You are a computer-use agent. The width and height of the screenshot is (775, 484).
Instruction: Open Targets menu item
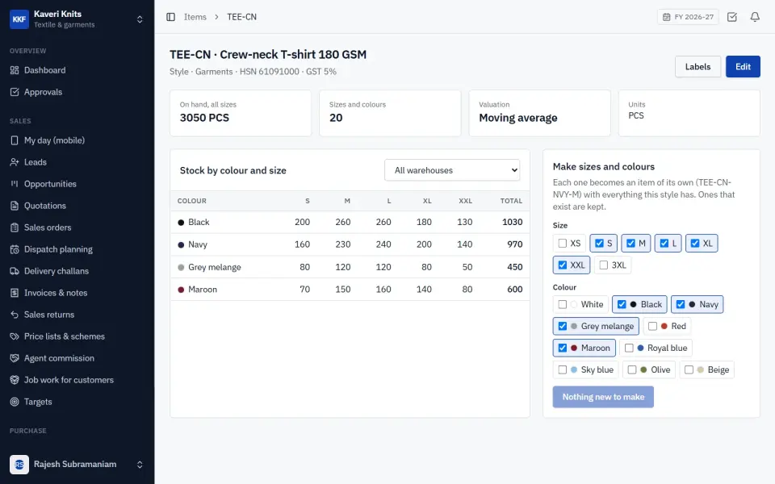point(77,402)
